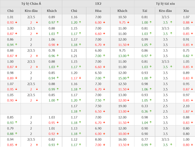Click the Kèo đấu header under Tỷ lệ Châu Á
Image resolution: width=195 pixels, height=147 pixels.
point(31,11)
